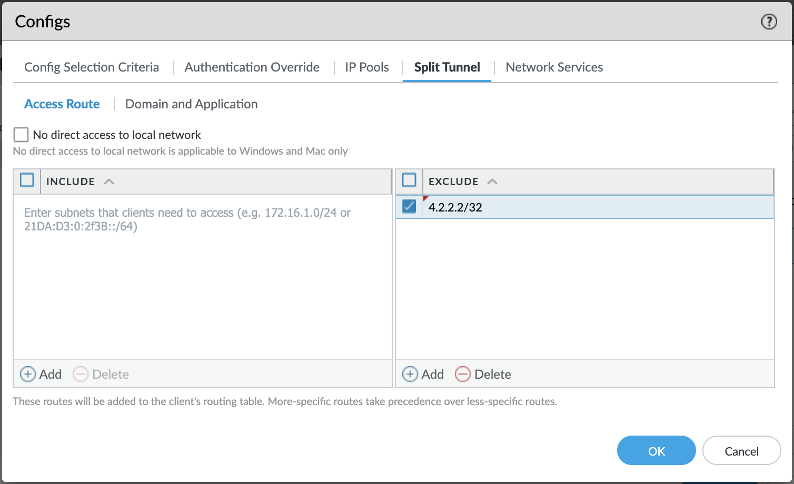
Task: Open the Network Services tab
Action: (x=554, y=67)
